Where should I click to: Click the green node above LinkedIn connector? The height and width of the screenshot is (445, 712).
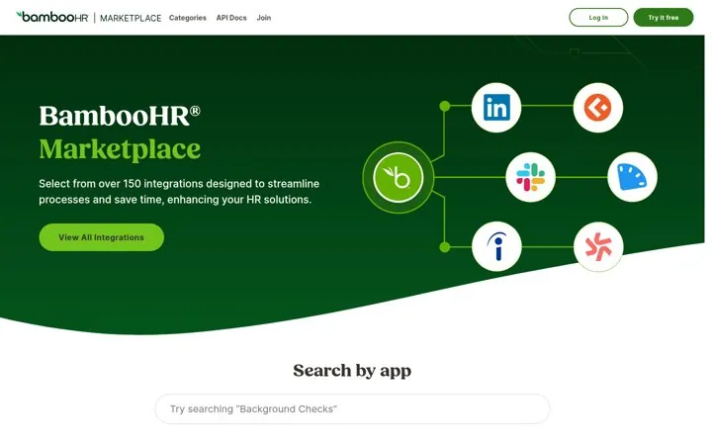445,106
